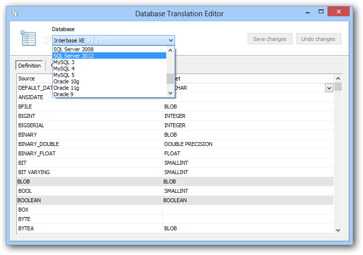Click the empty target cell for BOX
This screenshot has width=363, height=255.
tap(248, 210)
